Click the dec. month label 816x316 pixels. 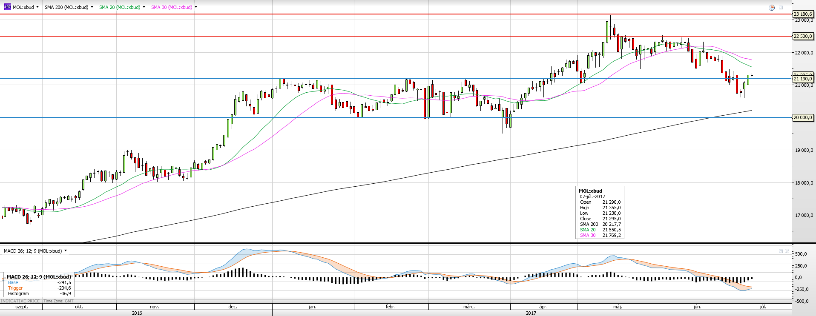click(233, 307)
